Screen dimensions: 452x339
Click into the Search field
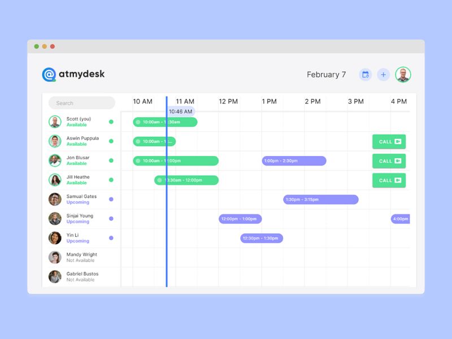[82, 103]
